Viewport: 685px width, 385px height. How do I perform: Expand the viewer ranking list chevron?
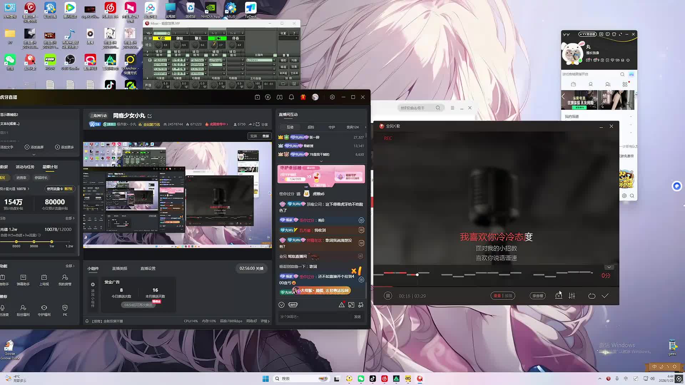click(x=321, y=161)
